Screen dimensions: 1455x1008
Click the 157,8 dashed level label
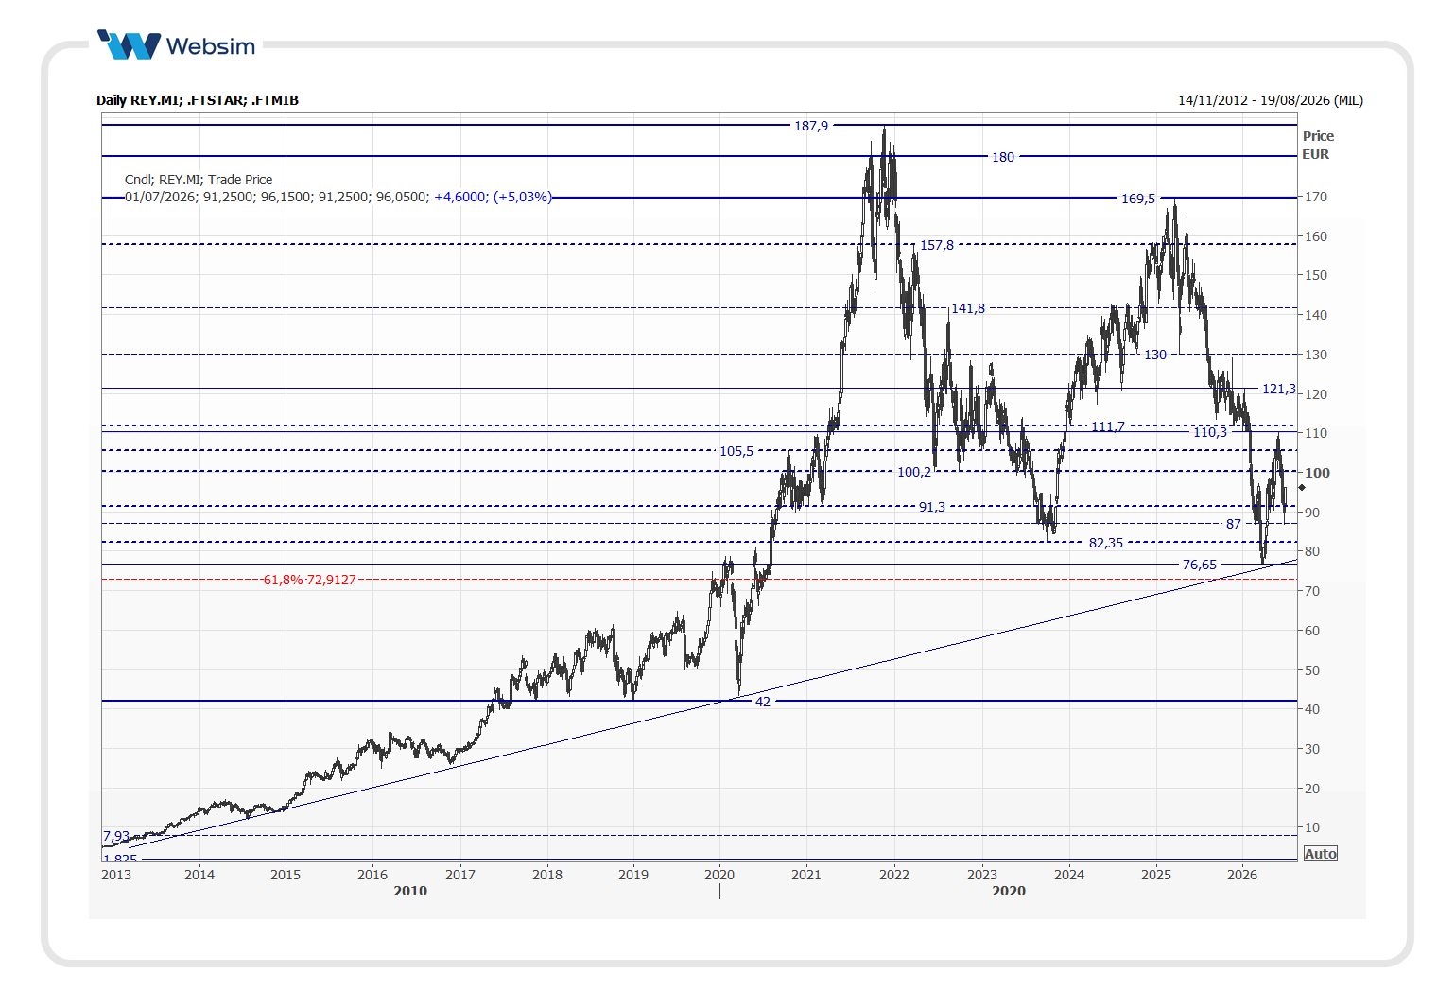(937, 245)
